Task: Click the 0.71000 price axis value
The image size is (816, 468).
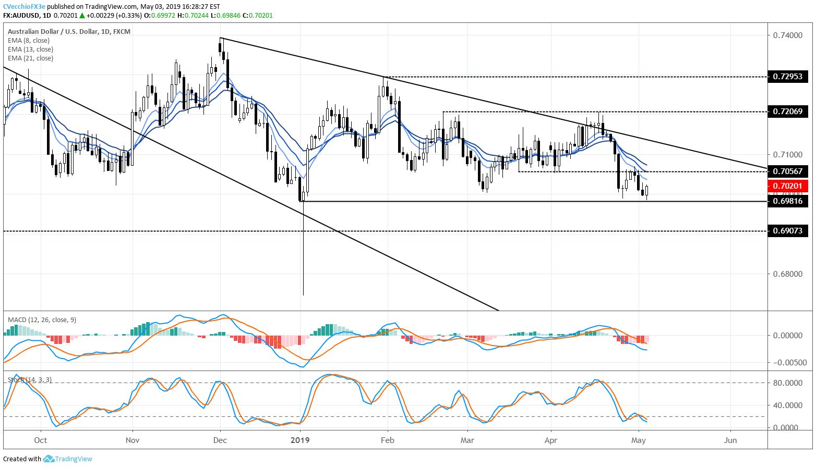Action: [787, 155]
